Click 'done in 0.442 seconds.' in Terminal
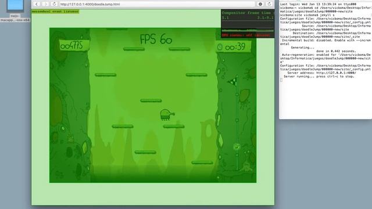 point(336,51)
